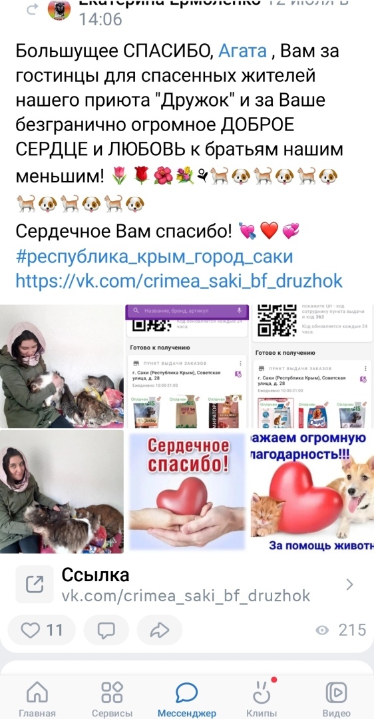Open external link icon in Ссылка card
The width and height of the screenshot is (374, 719).
pyautogui.click(x=35, y=585)
